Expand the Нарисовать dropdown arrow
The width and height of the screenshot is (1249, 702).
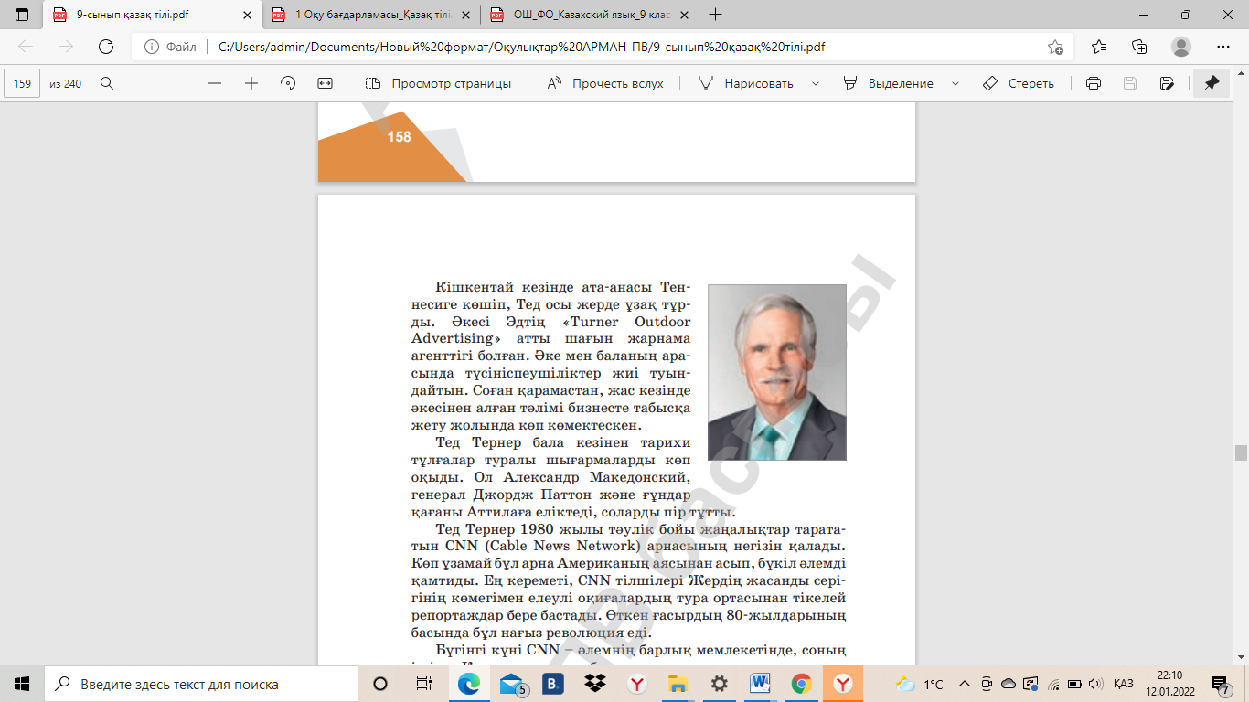tap(814, 83)
